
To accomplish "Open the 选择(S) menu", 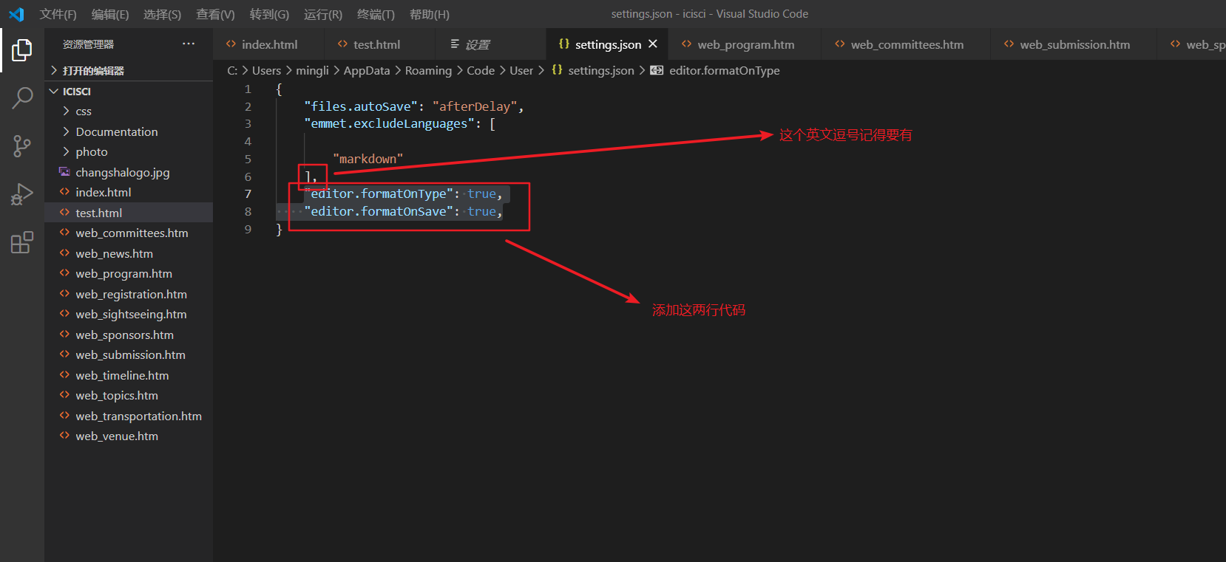I will 162,14.
